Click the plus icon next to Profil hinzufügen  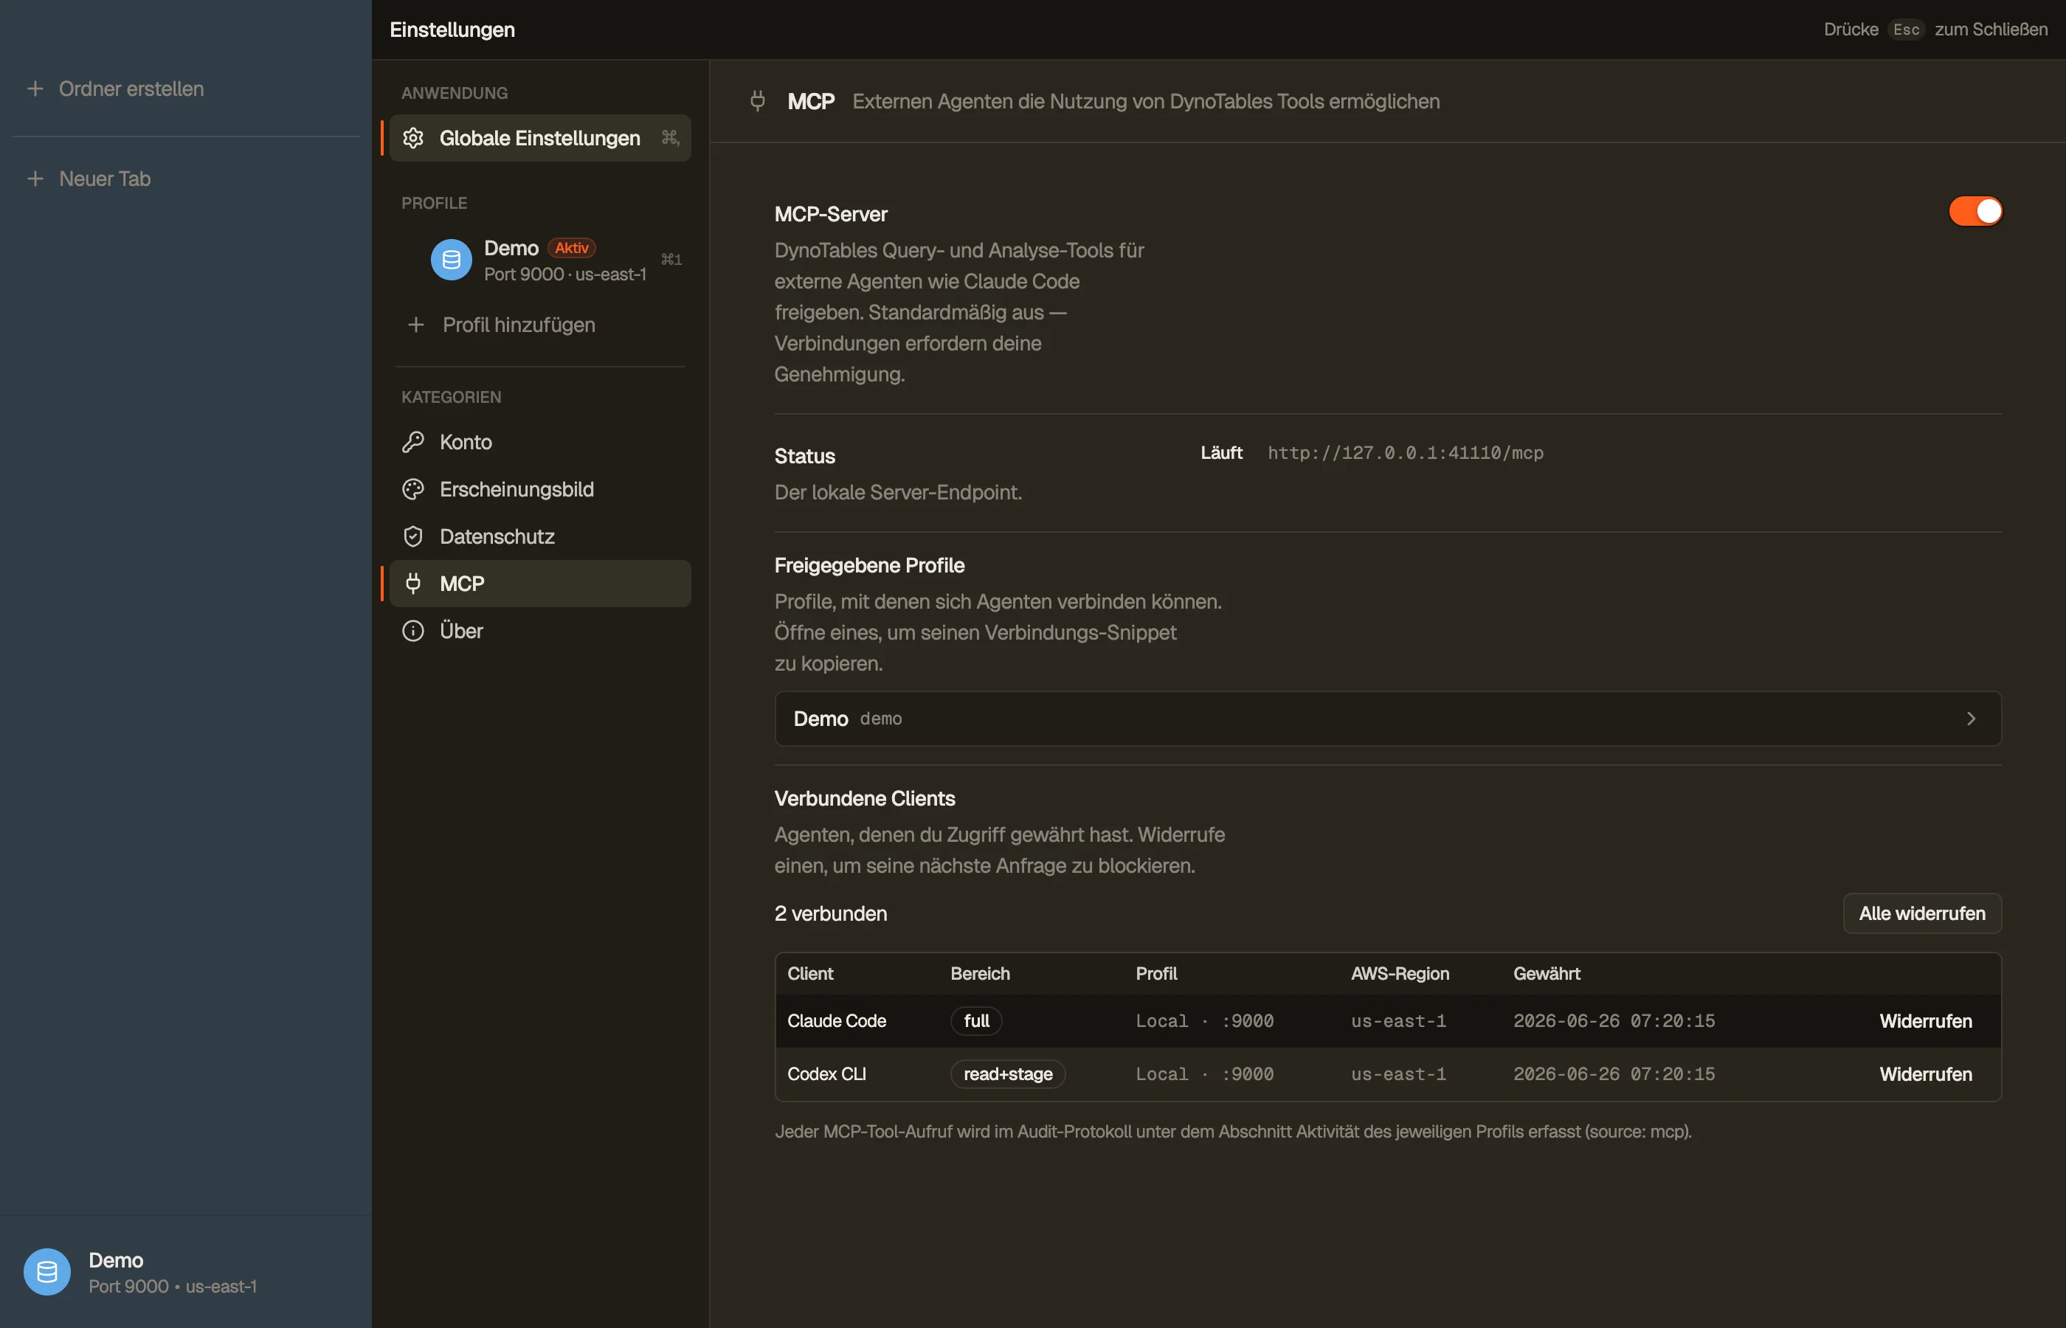415,325
